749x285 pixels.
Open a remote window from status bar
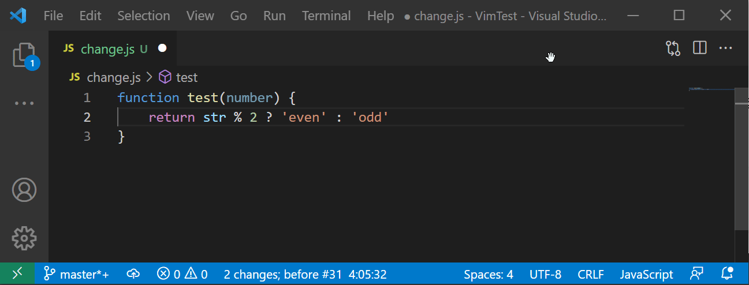coord(17,274)
